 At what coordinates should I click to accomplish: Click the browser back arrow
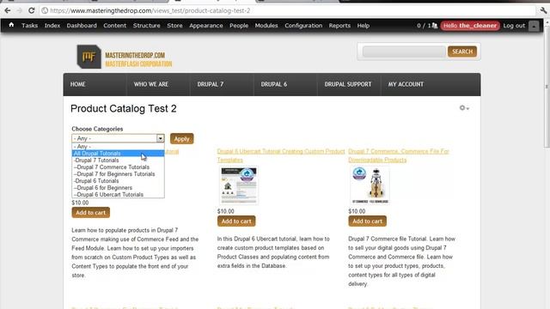click(8, 10)
